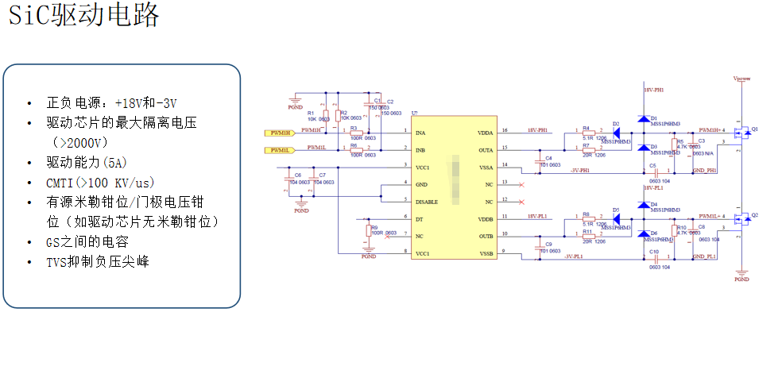The image size is (782, 370).
Task: Click capacitor C6 near VCC1
Action: (288, 179)
